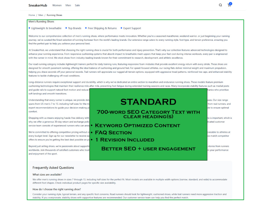Screen dimensions: 268x201
Task: Click Running Shoes breadcrumb item
Action: [x=54, y=15]
